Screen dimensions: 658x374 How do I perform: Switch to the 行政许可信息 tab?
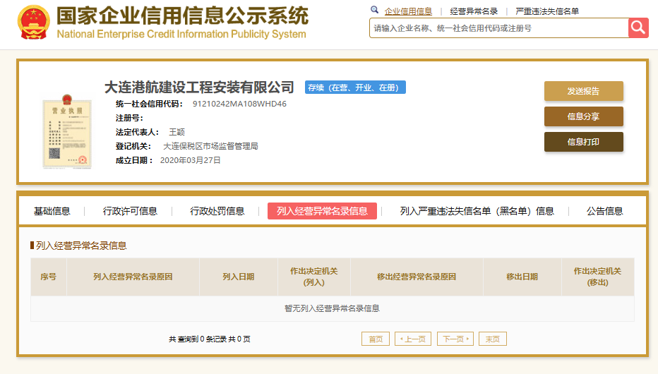click(x=130, y=211)
